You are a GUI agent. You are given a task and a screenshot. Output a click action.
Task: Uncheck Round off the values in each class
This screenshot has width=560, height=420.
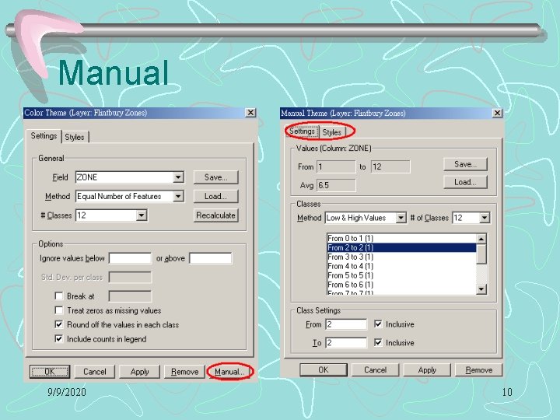click(x=58, y=324)
